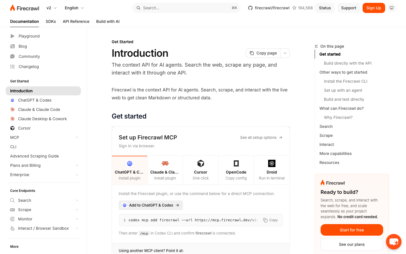406x254 pixels.
Task: Go to Claude & Claude Code sidebar page
Action: pos(43,110)
